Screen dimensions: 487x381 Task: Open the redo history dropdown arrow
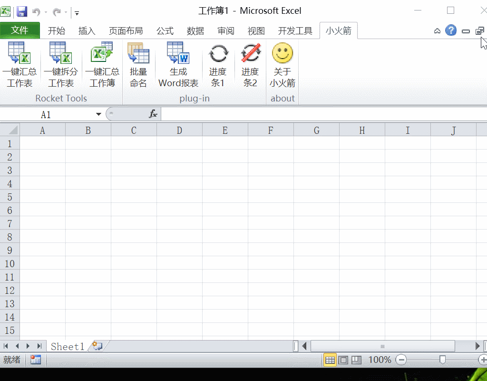(x=66, y=12)
